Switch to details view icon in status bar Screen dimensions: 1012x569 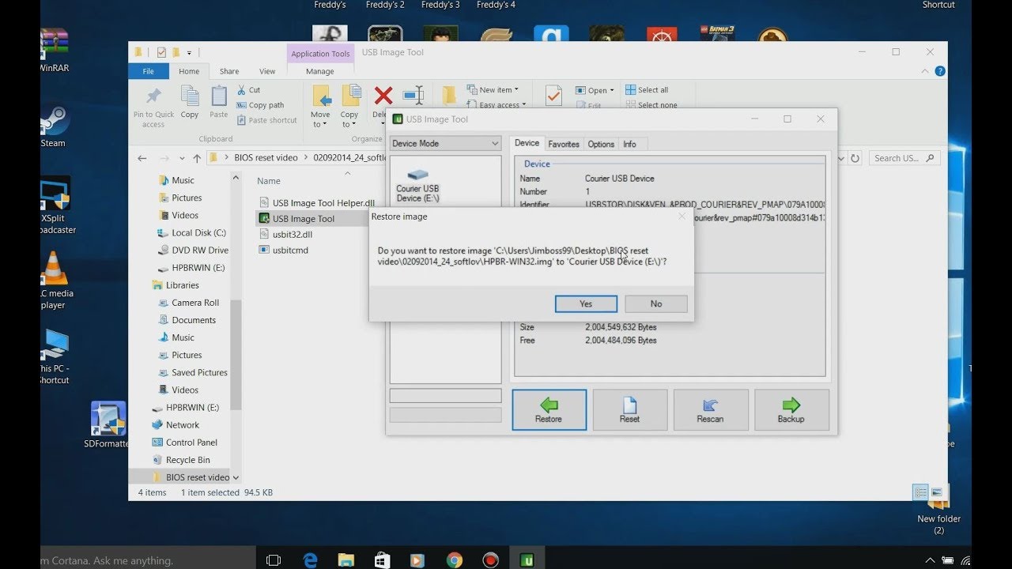tap(920, 492)
